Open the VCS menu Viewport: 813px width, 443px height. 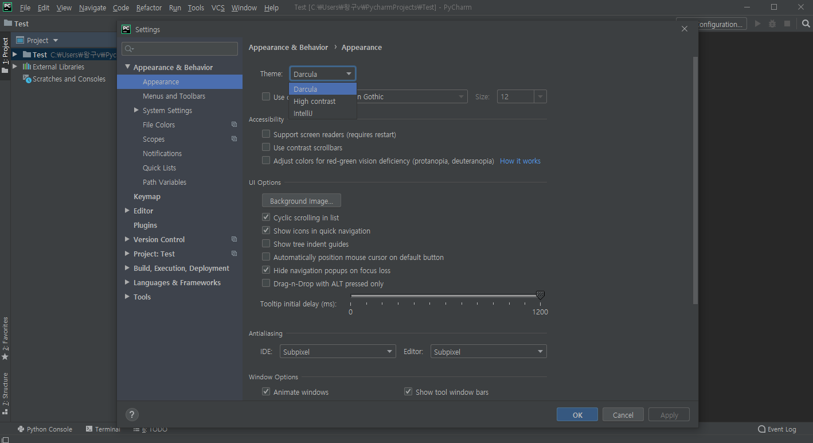point(218,8)
